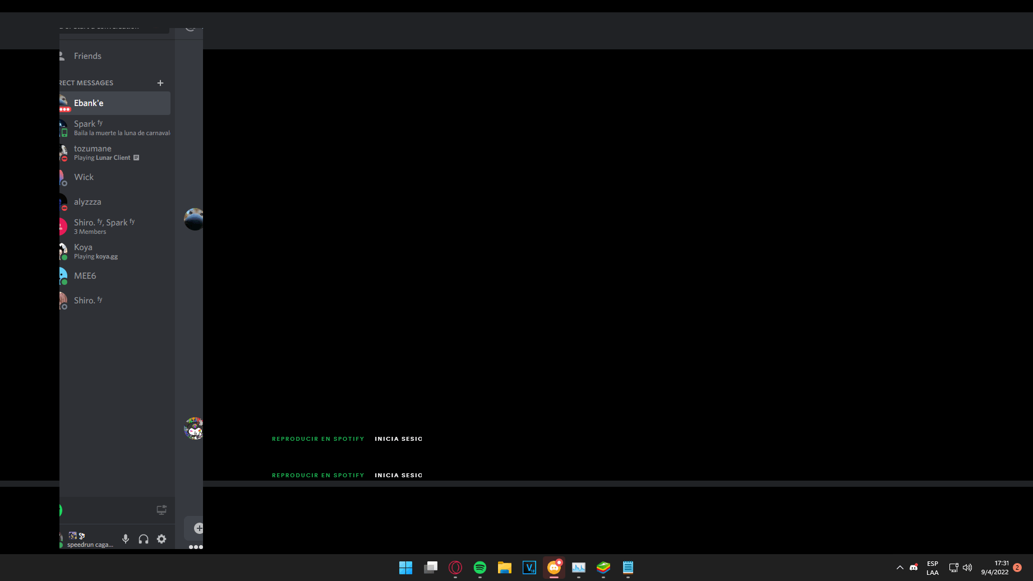Click the Direct Messages header text
This screenshot has height=581, width=1033.
tap(86, 83)
